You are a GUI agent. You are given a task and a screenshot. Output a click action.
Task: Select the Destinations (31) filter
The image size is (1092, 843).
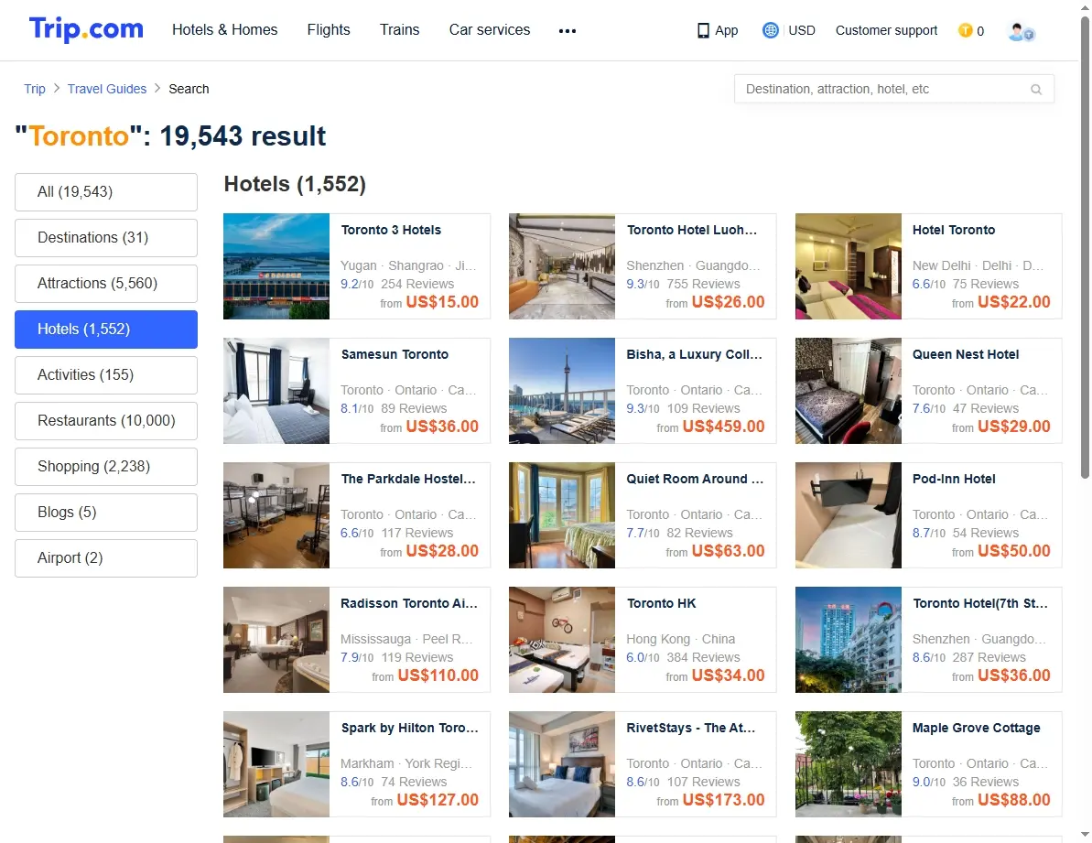[x=106, y=238]
